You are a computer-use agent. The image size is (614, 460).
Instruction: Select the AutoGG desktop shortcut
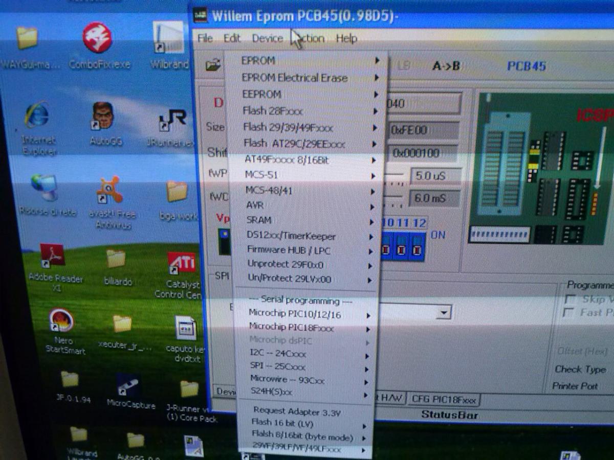[x=104, y=124]
